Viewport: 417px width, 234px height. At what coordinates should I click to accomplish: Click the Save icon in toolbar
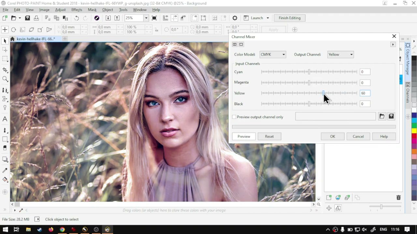click(x=27, y=18)
